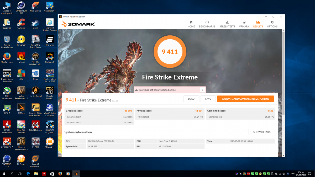Image resolution: width=315 pixels, height=177 pixels.
Task: Open PowerISO desktop icon
Action: (21, 41)
